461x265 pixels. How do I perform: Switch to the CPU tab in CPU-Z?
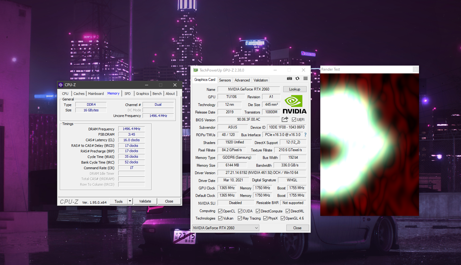click(x=65, y=94)
